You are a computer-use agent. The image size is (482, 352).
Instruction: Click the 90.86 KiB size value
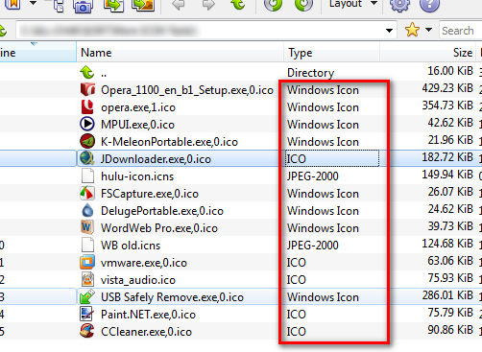pyautogui.click(x=450, y=330)
